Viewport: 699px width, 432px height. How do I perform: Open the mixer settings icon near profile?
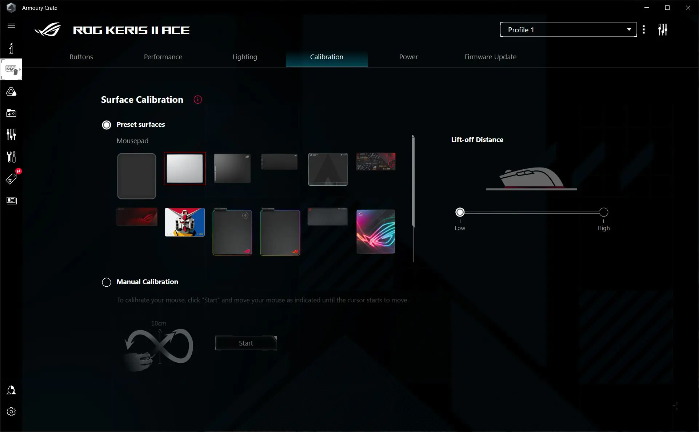(x=663, y=29)
